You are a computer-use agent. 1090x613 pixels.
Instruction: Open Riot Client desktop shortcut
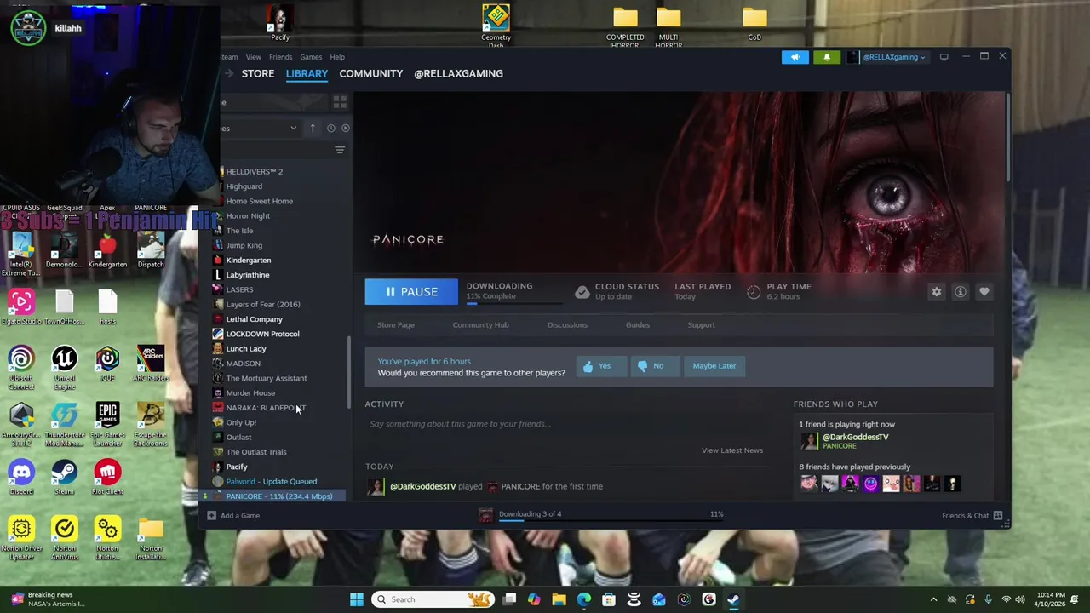coord(107,477)
